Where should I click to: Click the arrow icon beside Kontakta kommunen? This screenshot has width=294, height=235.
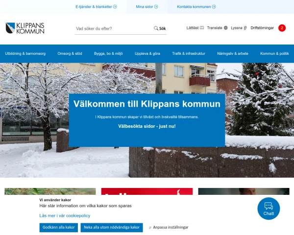[x=214, y=7]
